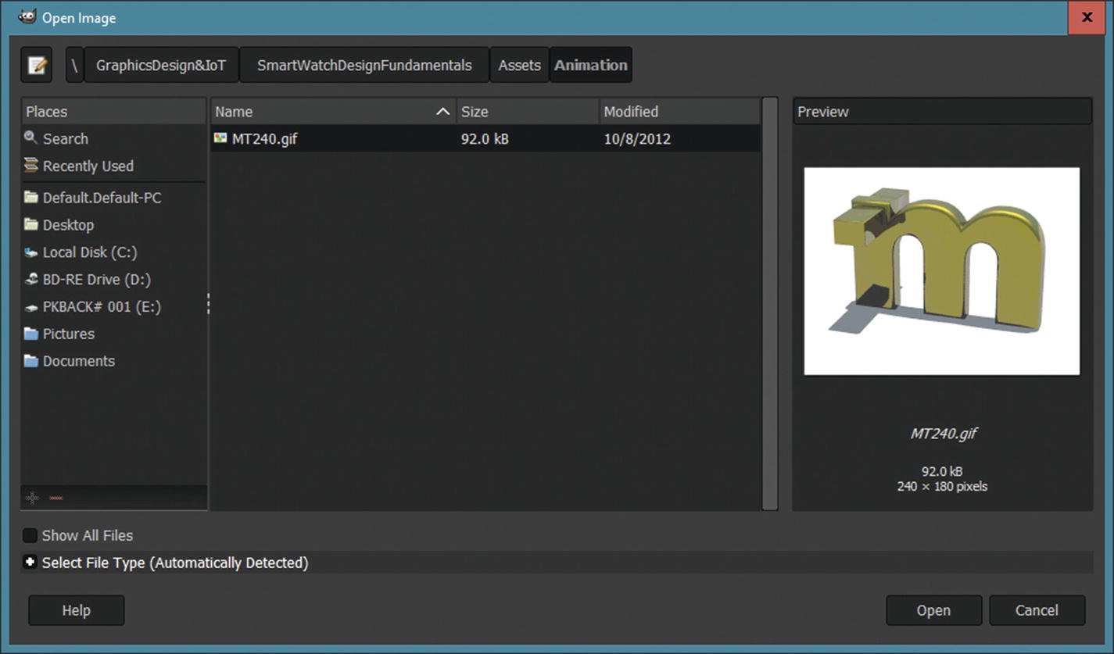Viewport: 1114px width, 654px height.
Task: Sort files by Modified column header
Action: pos(679,112)
